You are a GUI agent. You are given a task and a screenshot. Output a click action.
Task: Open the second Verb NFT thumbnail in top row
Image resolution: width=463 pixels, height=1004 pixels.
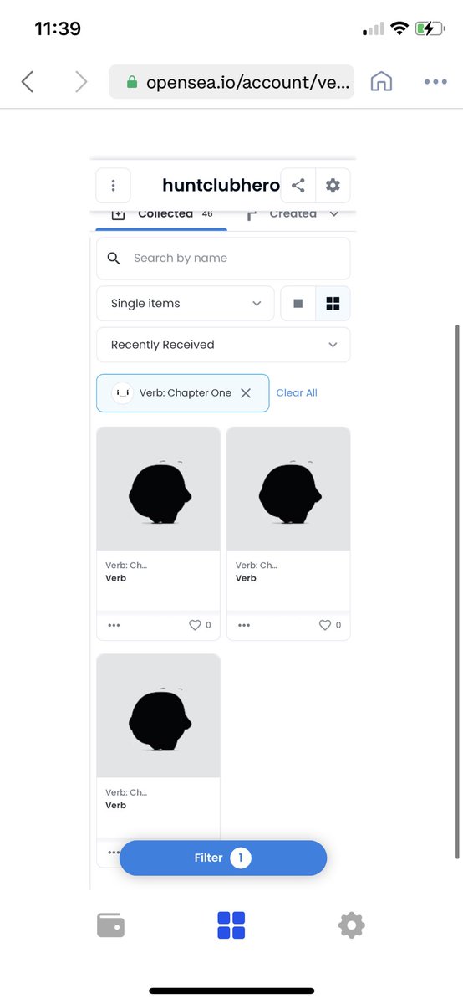point(288,489)
